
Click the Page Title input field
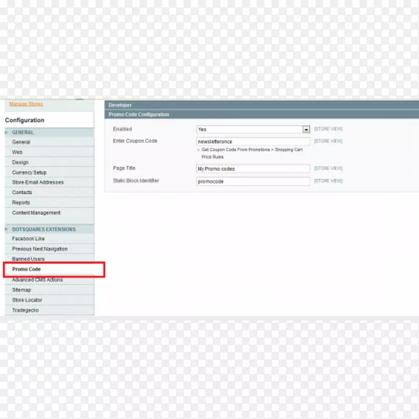tap(252, 169)
